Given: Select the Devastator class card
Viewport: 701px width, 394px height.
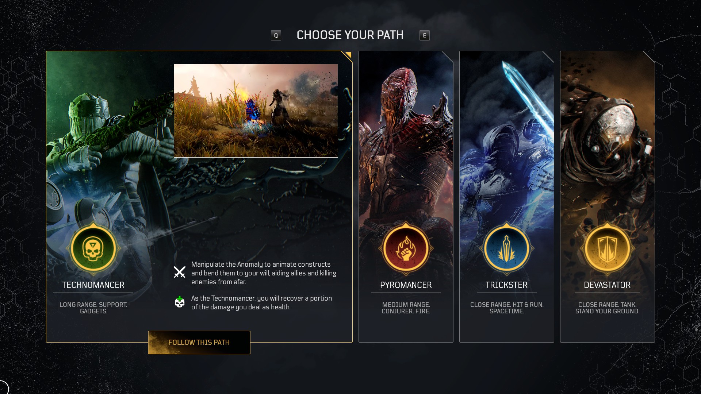Looking at the screenshot, I should [x=608, y=197].
